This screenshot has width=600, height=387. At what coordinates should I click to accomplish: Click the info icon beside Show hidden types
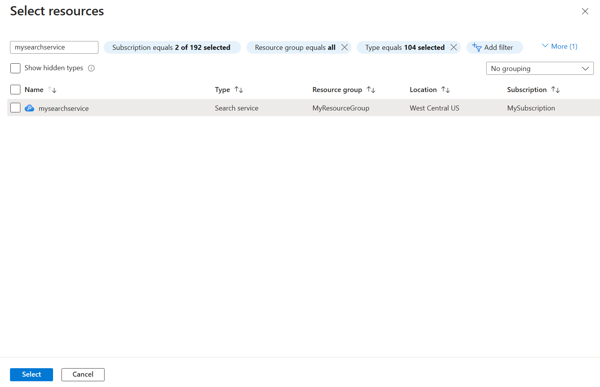tap(91, 68)
